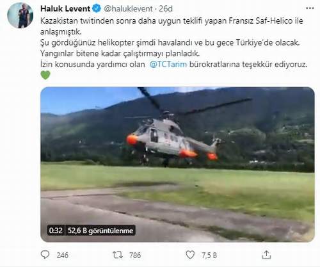
Task: Open the three-dot more options menu
Action: (310, 8)
